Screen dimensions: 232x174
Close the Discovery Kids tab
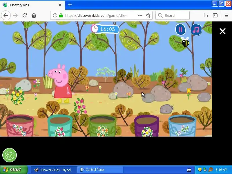60,5
